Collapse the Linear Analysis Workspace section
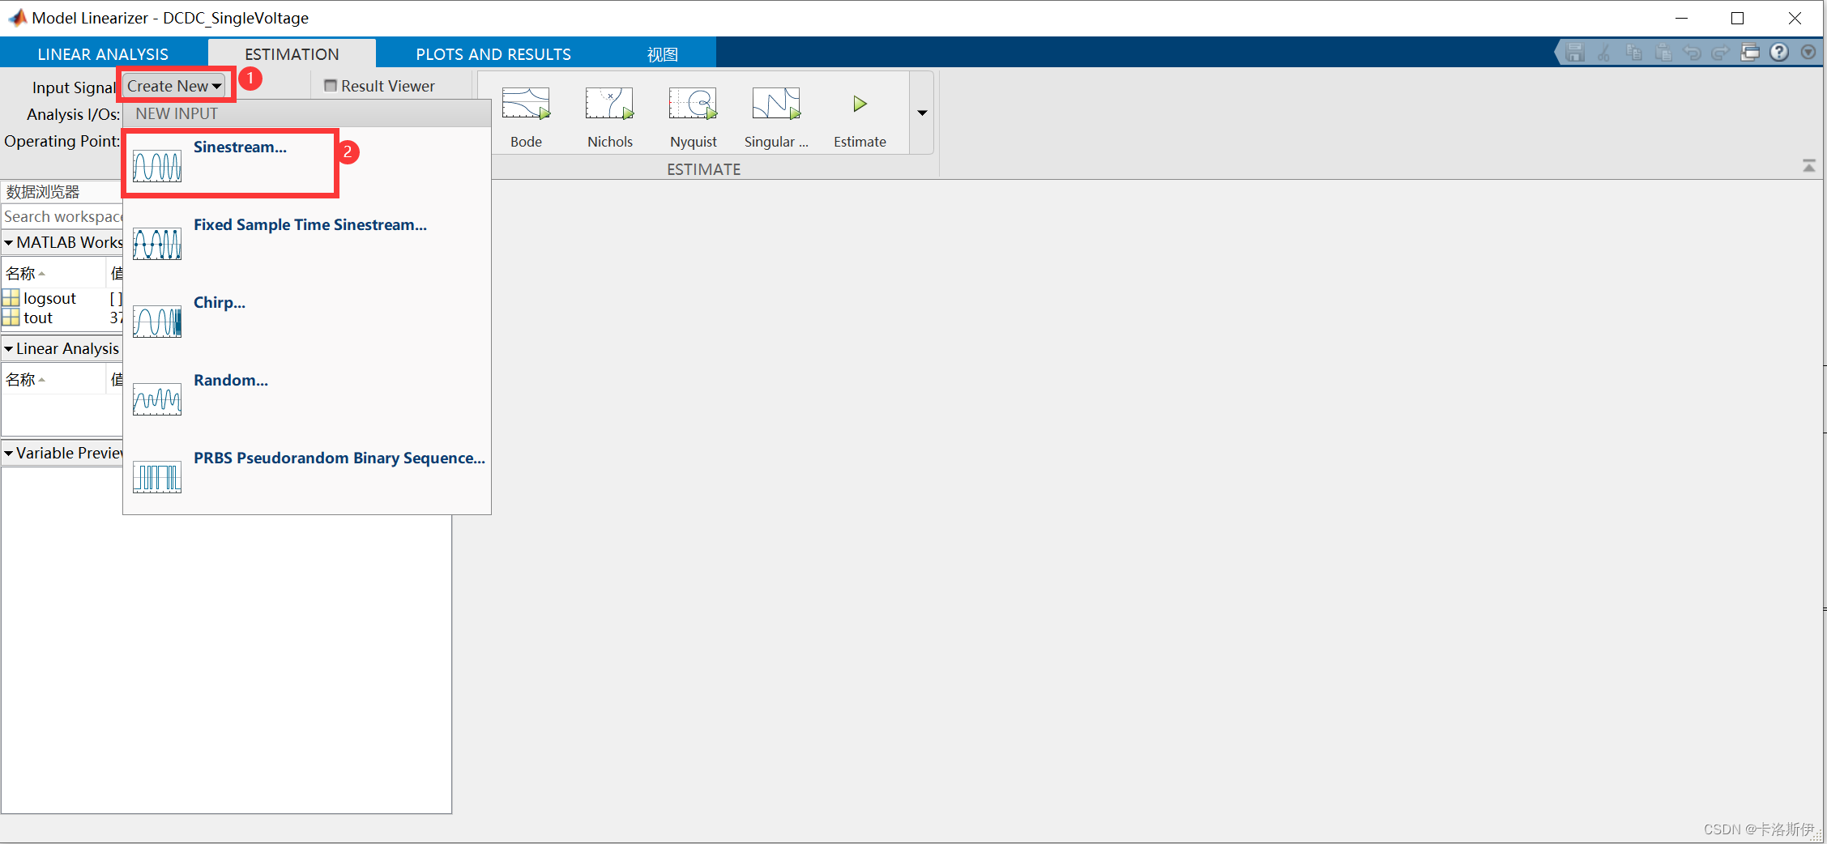 tap(8, 349)
